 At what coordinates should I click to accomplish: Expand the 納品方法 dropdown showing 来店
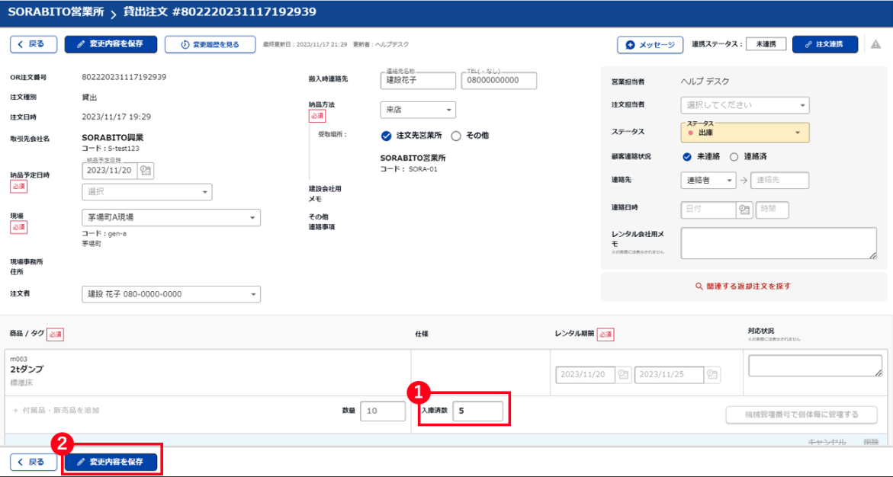coord(417,110)
